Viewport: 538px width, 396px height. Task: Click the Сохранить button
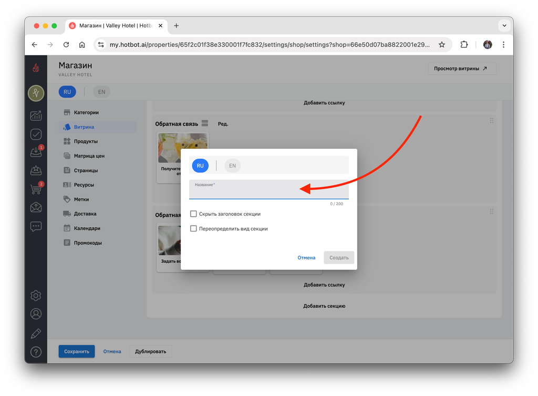coord(77,351)
